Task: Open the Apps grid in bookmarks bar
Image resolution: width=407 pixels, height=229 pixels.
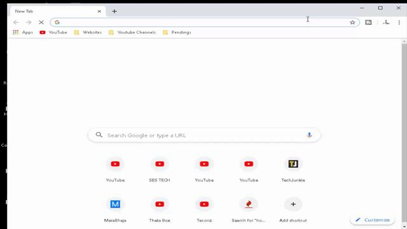Action: tap(23, 32)
